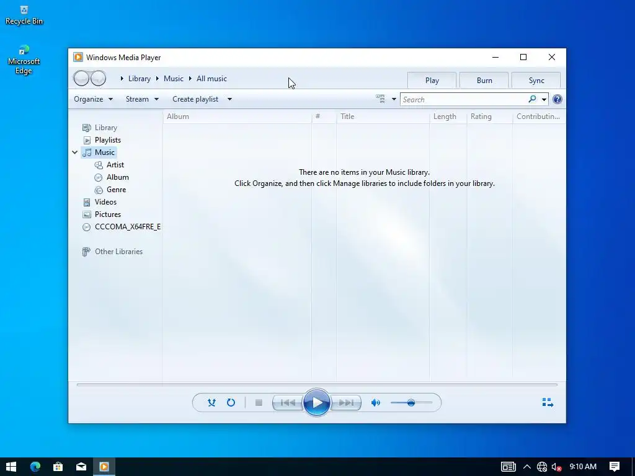Expand the arrow before All music breadcrumb
The height and width of the screenshot is (476, 635).
[x=190, y=79]
